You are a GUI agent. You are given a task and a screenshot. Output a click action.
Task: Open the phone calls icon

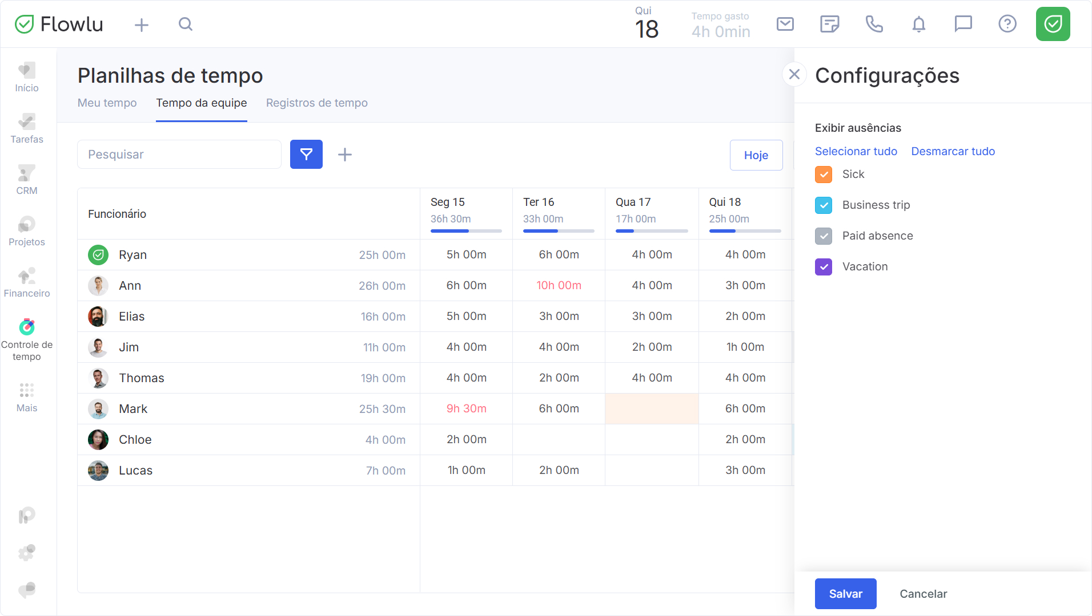click(x=874, y=24)
